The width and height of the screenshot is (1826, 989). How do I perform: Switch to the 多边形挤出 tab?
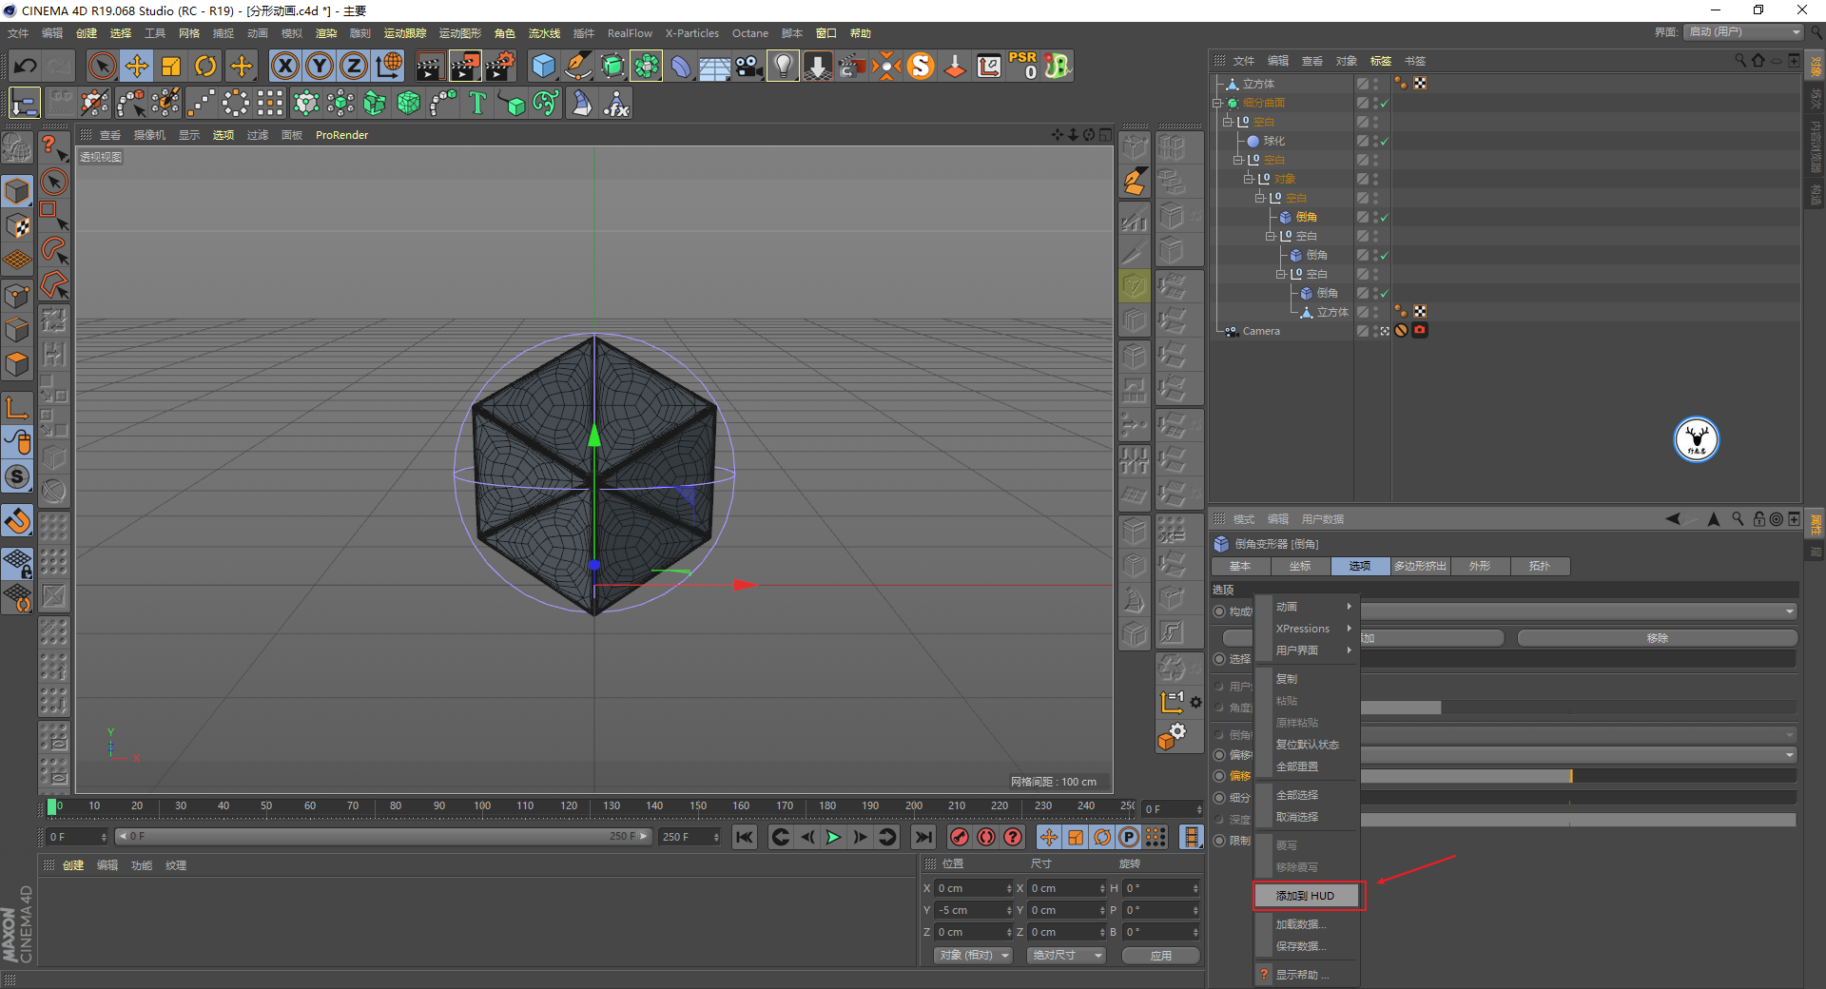[1420, 566]
